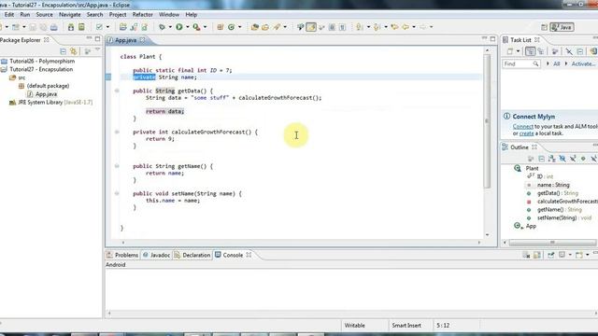The image size is (598, 336).
Task: Open Package Explorer view menu triangle
Action: tap(97, 49)
